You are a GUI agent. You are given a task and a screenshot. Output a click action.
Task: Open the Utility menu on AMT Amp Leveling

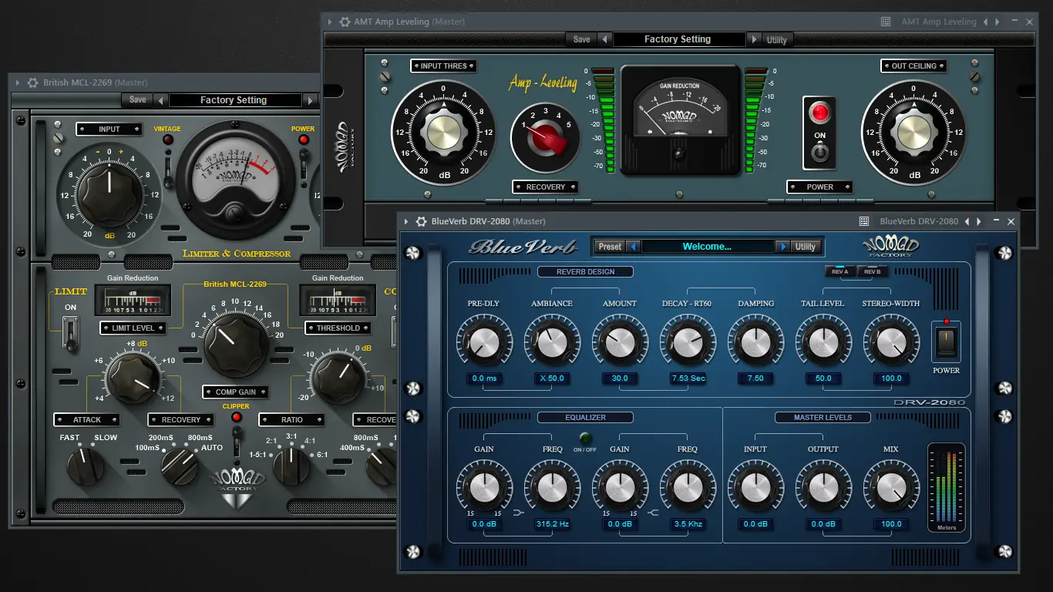click(x=776, y=39)
